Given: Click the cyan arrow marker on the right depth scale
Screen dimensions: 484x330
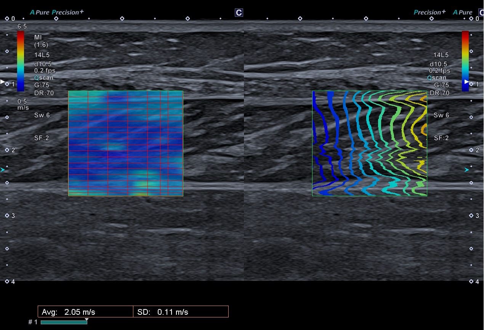Looking at the screenshot, I should 467,170.
